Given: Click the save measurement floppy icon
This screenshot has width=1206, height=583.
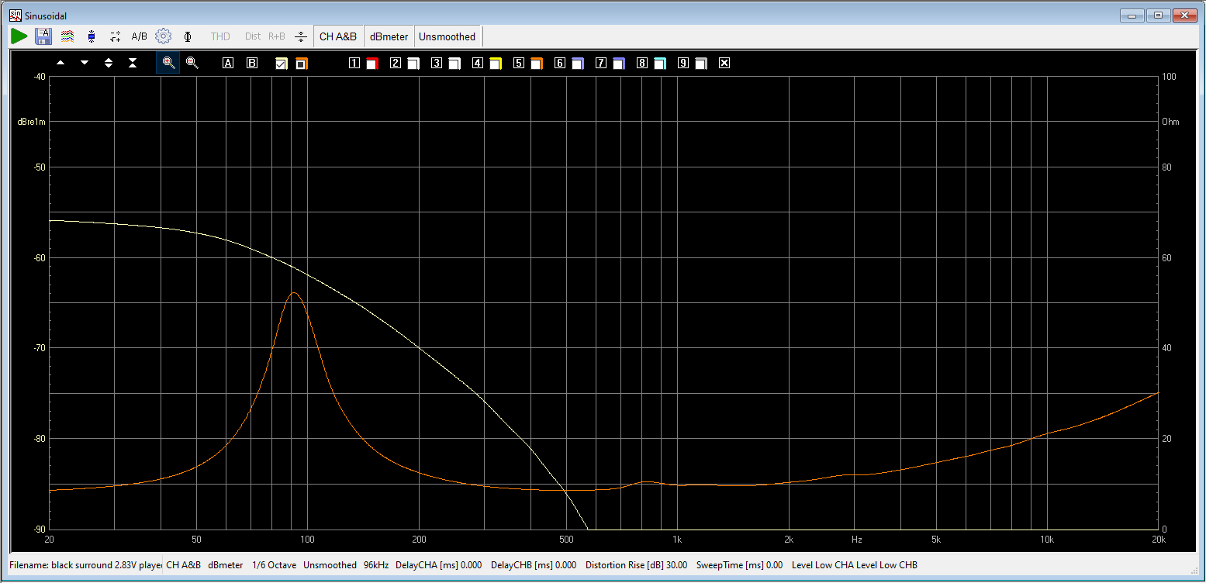Looking at the screenshot, I should tap(43, 36).
